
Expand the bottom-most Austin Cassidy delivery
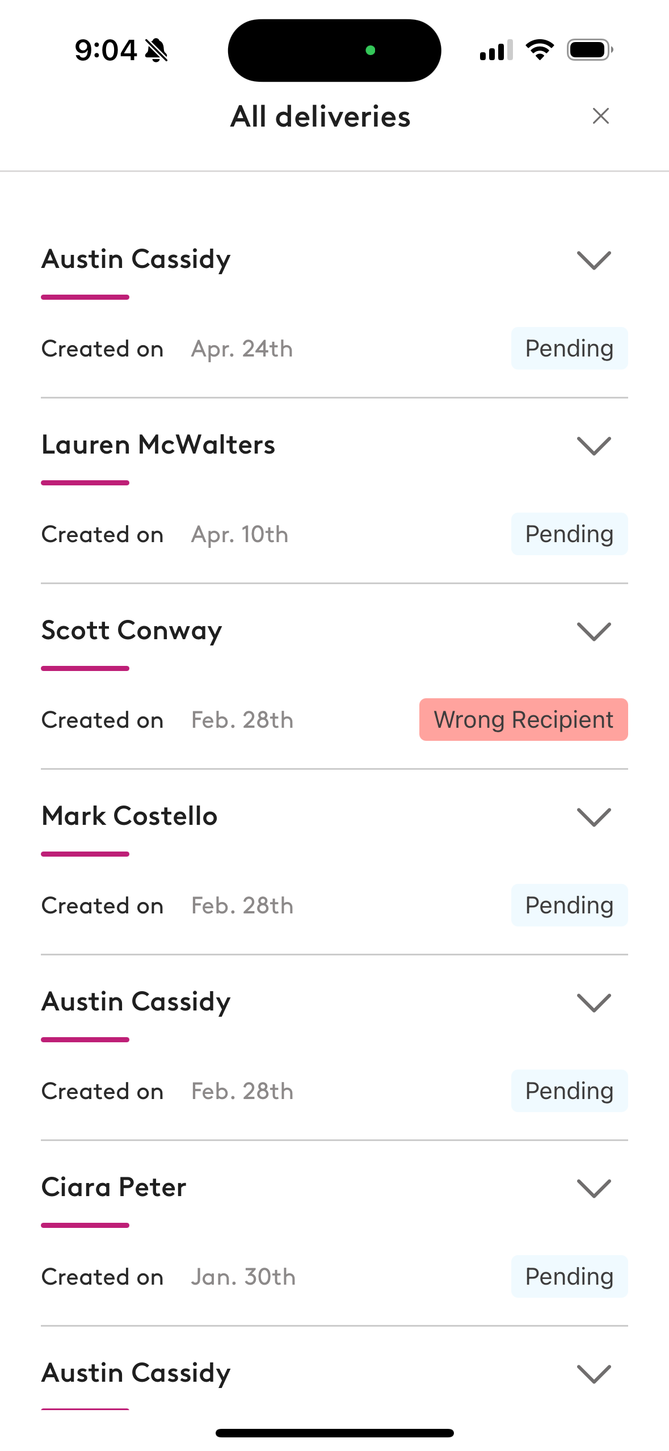pyautogui.click(x=594, y=1374)
